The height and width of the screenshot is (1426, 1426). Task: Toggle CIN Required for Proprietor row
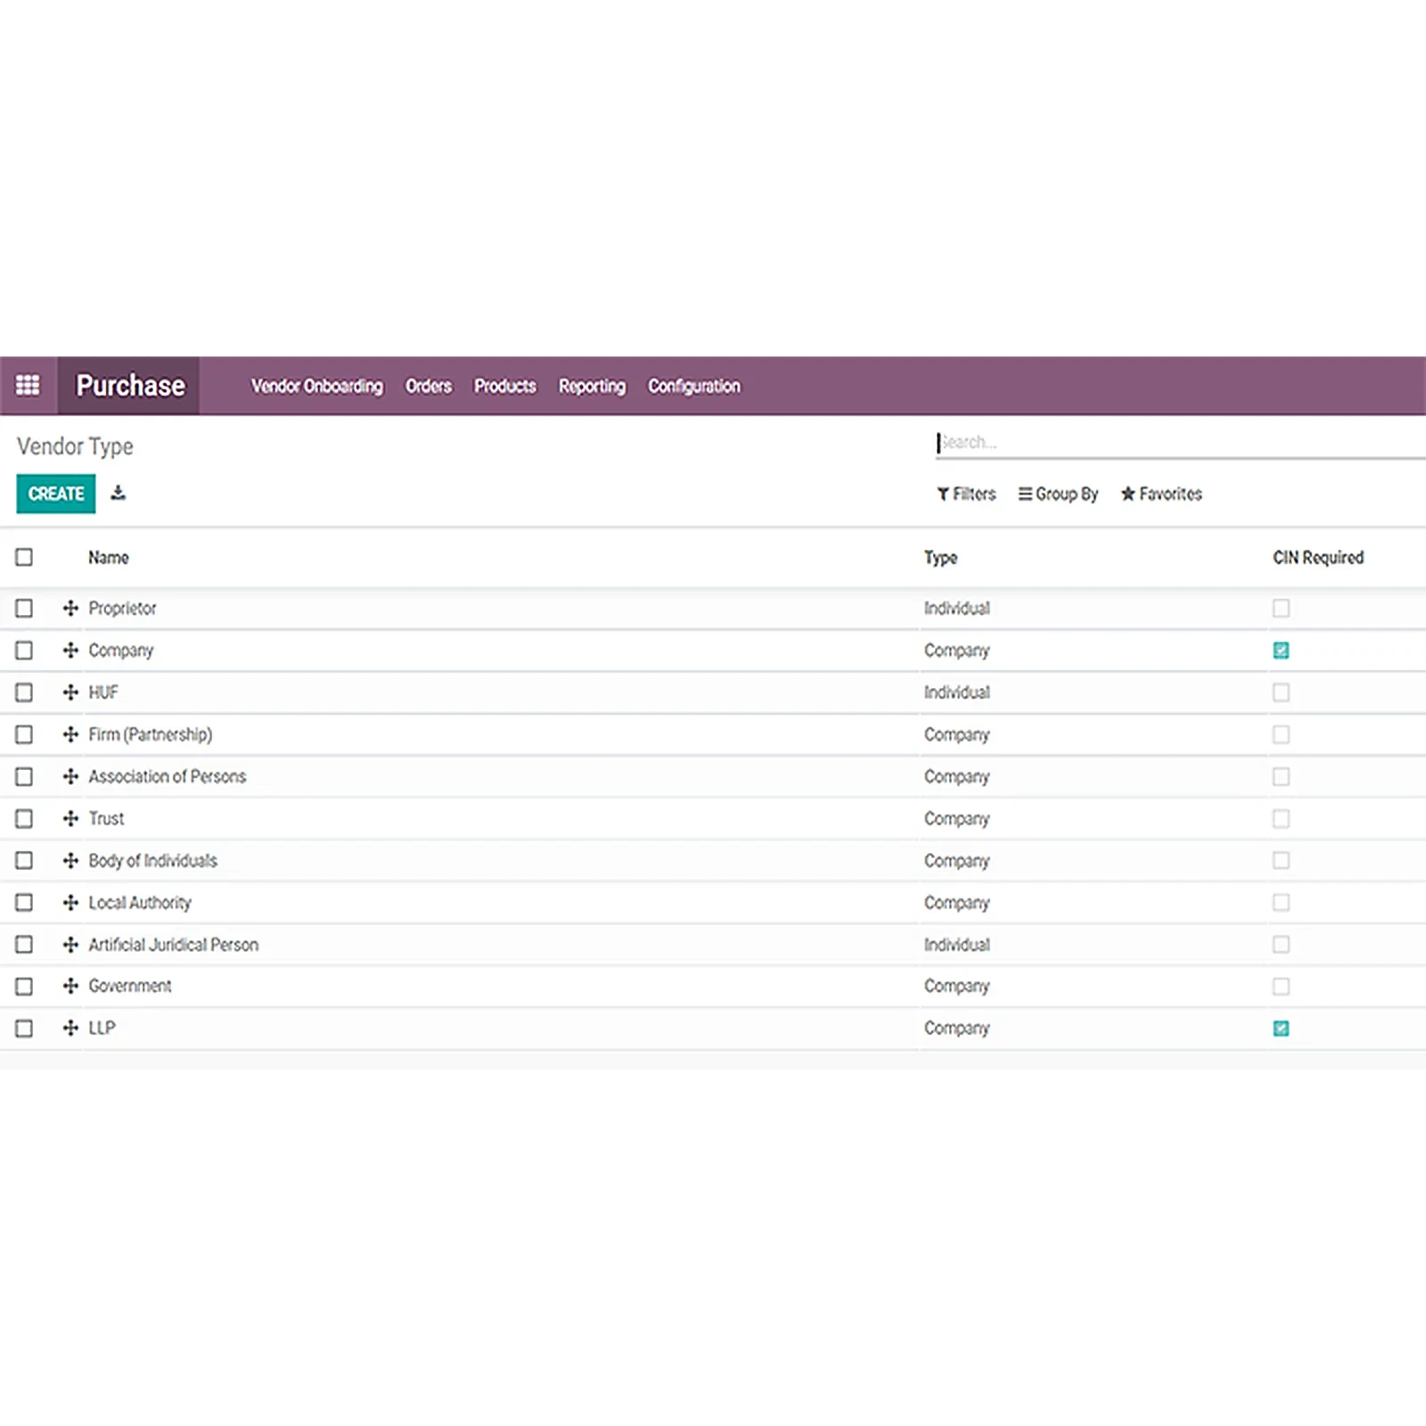(1281, 608)
